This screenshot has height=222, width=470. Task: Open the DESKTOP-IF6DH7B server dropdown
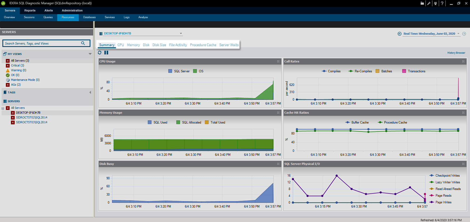[181, 33]
